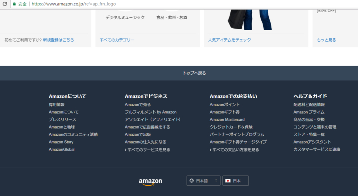The width and height of the screenshot is (358, 196).
Task: Click the Japan flag icon
Action: [x=228, y=181]
